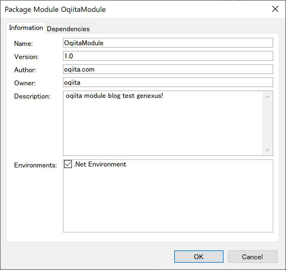Screen dimensions: 286x270
Task: Close the Package Module dialog with X
Action: pos(275,9)
